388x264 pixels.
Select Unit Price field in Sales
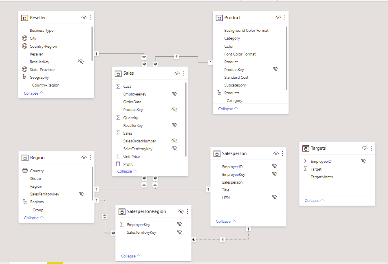point(132,157)
